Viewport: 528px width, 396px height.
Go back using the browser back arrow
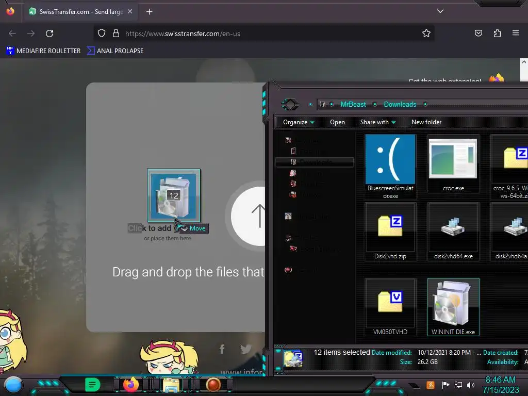(x=12, y=34)
